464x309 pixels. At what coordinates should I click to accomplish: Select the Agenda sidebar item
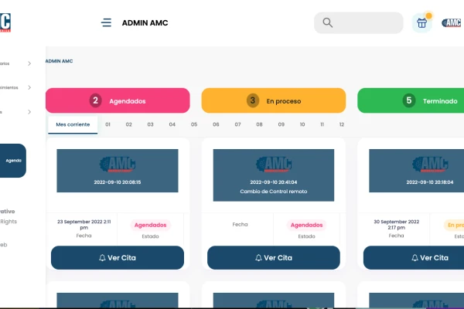(x=12, y=161)
